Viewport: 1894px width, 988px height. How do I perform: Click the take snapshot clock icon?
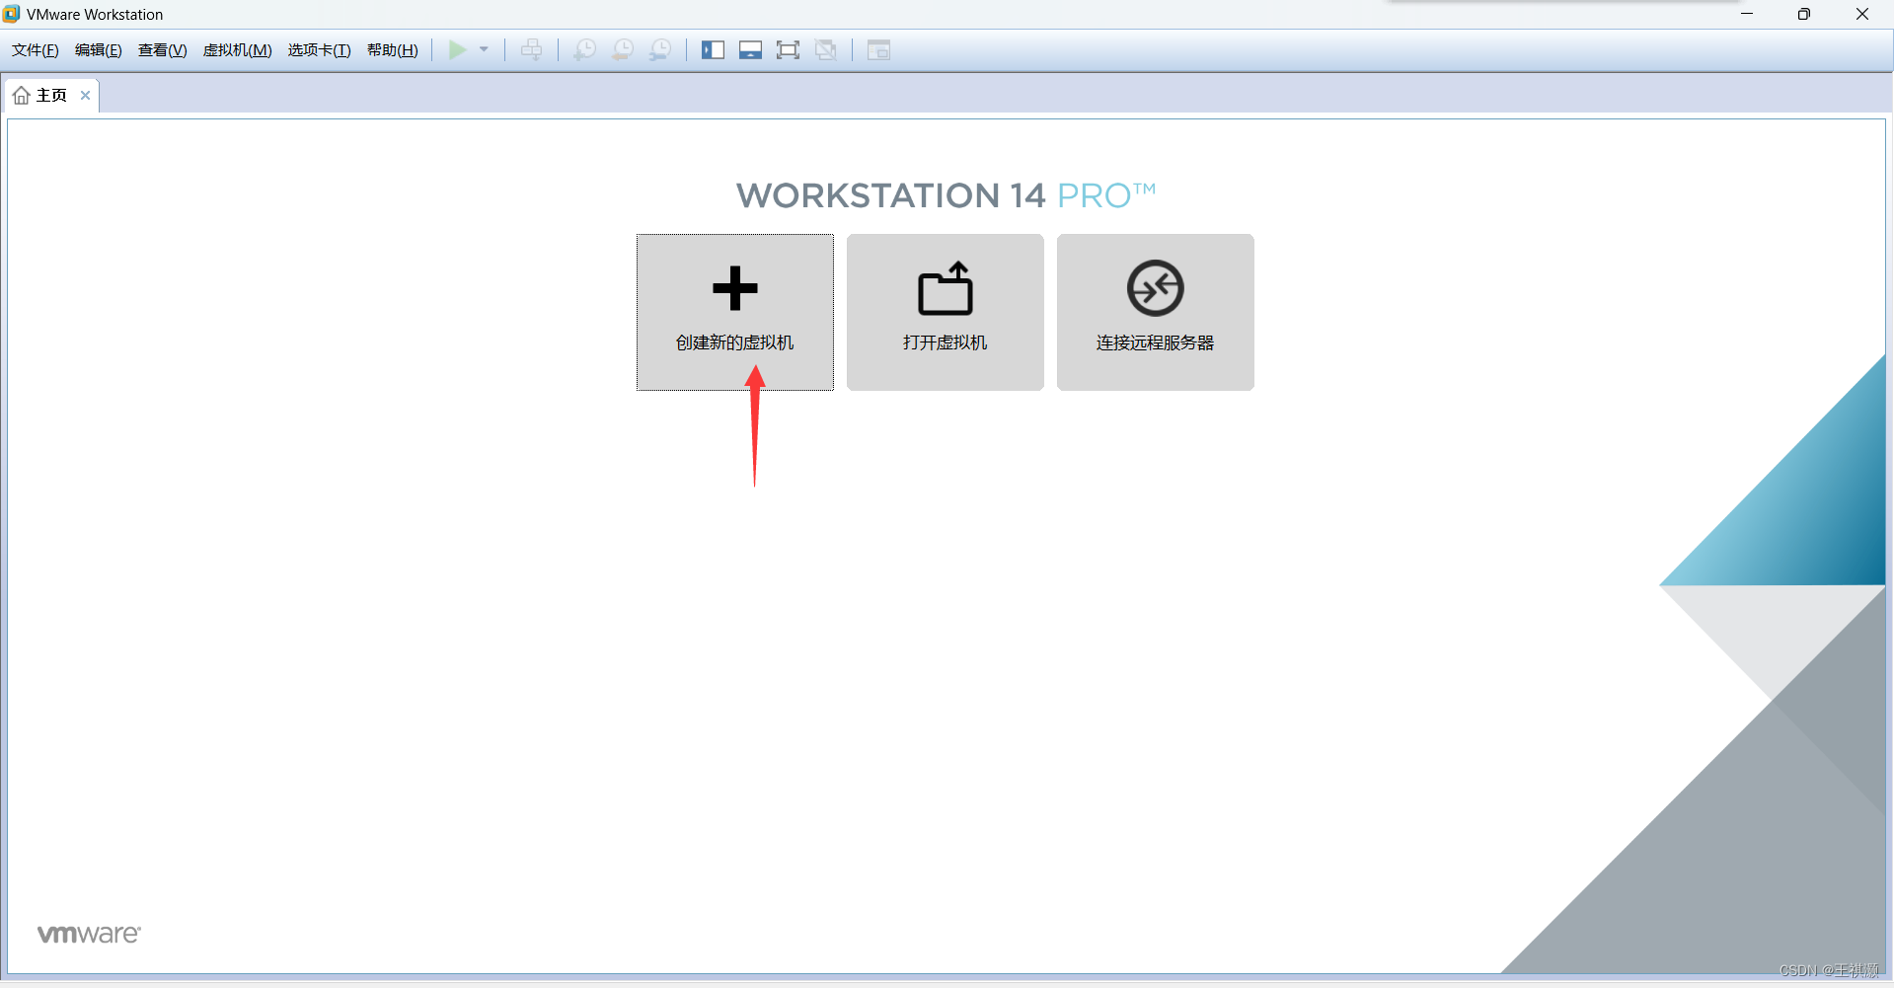585,49
